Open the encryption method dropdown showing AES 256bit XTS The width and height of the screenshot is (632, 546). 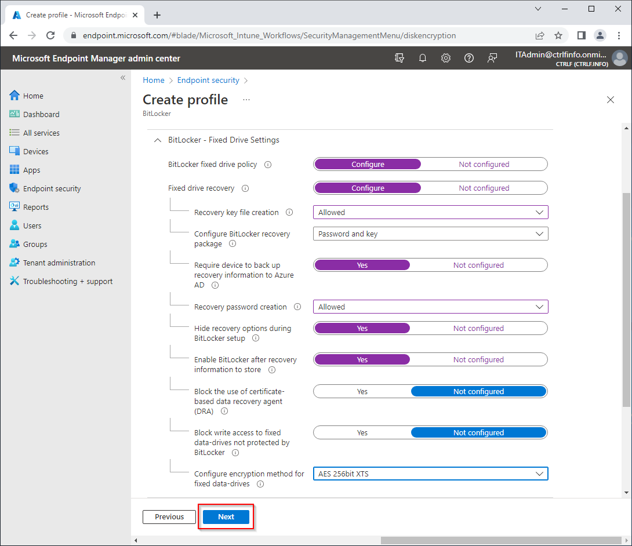(430, 474)
